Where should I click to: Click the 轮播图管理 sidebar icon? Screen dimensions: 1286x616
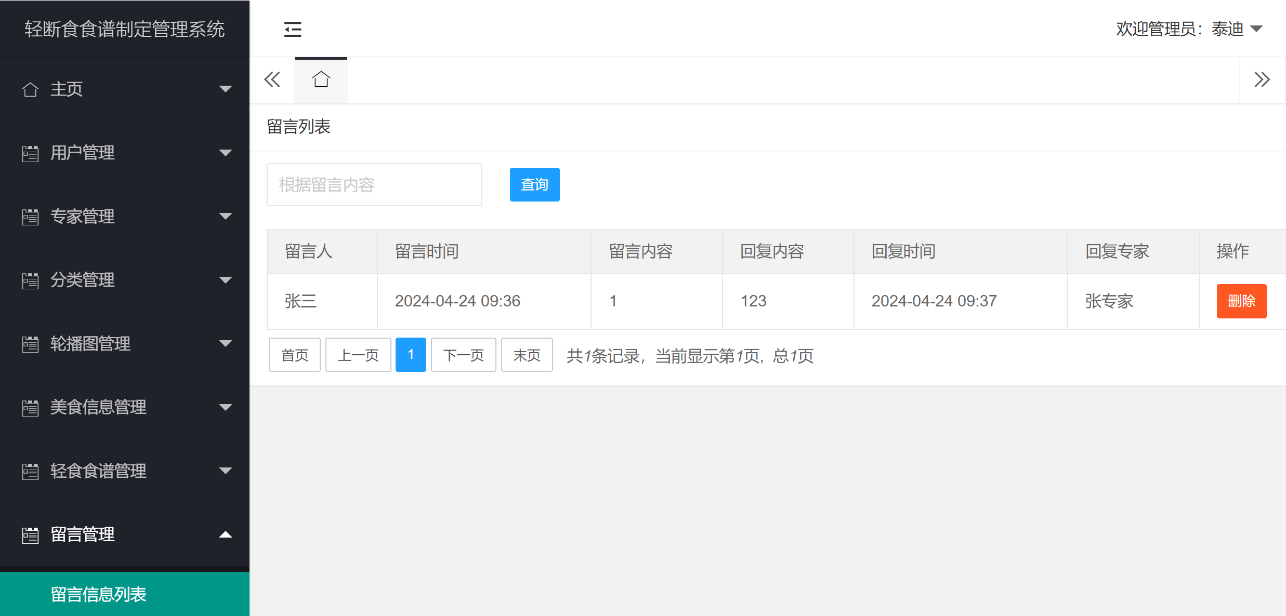click(30, 343)
